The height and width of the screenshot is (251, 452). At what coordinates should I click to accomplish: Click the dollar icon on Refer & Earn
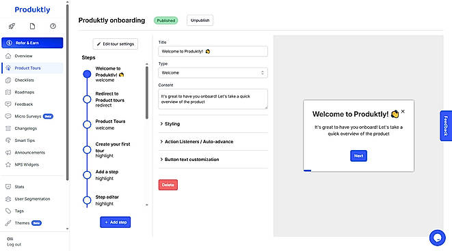9,43
